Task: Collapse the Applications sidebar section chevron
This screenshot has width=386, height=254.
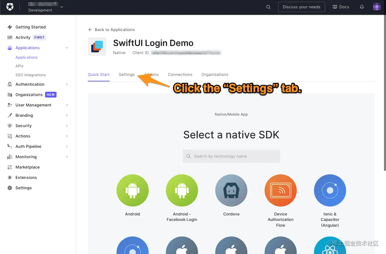Action: click(x=67, y=48)
